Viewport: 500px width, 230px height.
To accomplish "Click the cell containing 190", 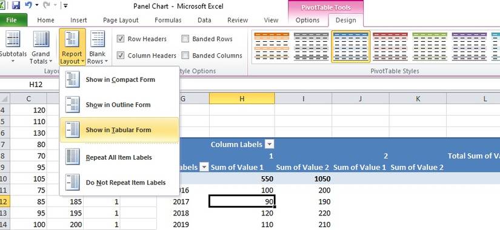I will click(303, 202).
